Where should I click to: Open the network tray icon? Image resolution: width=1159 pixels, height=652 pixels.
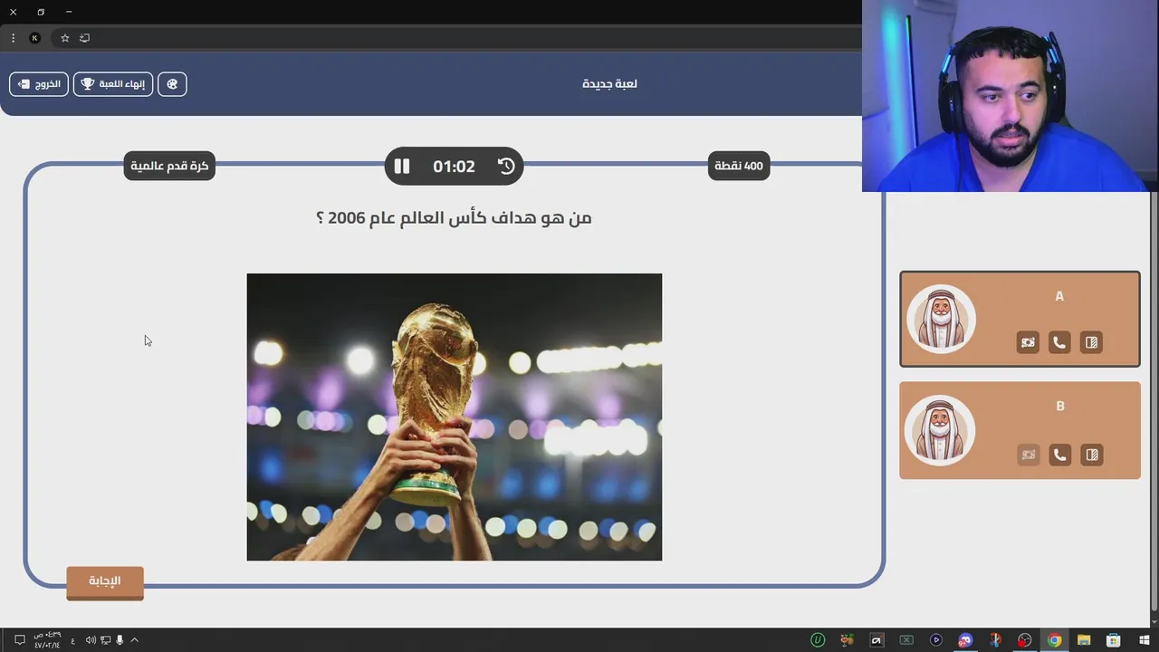[105, 640]
